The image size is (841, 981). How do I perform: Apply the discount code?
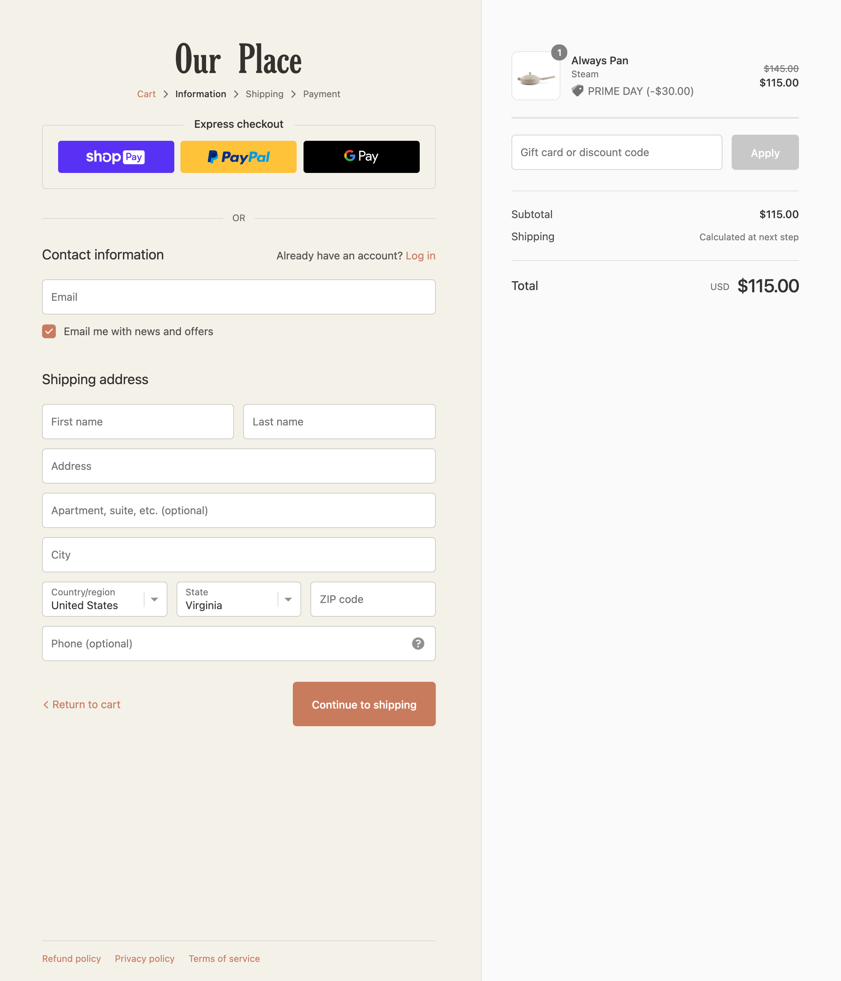[x=765, y=152]
